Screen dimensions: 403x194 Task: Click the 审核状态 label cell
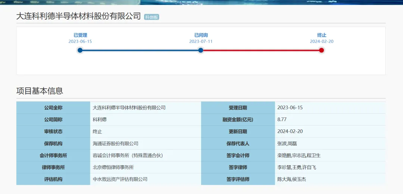point(53,132)
